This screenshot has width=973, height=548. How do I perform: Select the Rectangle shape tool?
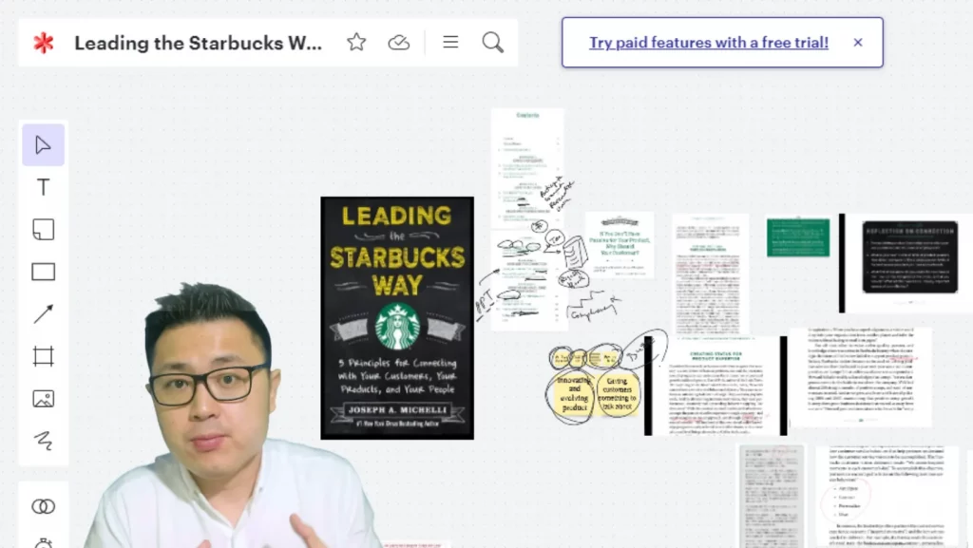[x=44, y=272]
